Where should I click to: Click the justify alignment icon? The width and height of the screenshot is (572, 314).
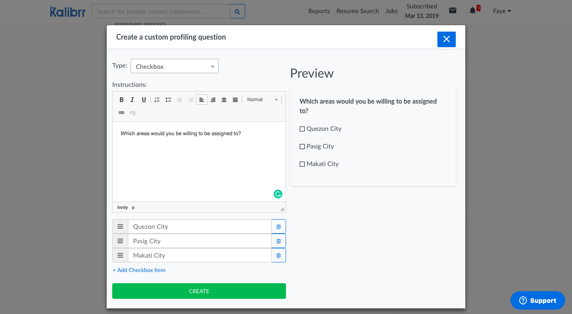[x=235, y=100]
